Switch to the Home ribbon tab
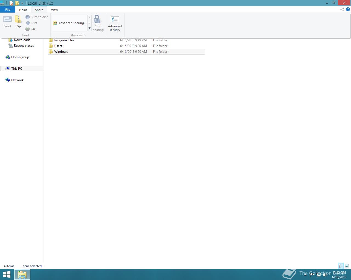The height and width of the screenshot is (280, 351). [x=23, y=10]
